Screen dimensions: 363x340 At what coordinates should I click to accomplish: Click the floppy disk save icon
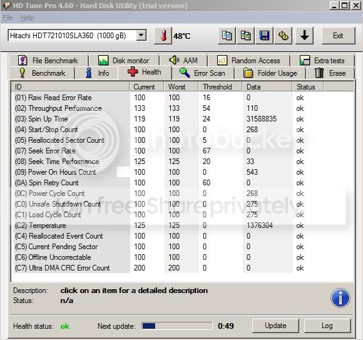point(264,36)
